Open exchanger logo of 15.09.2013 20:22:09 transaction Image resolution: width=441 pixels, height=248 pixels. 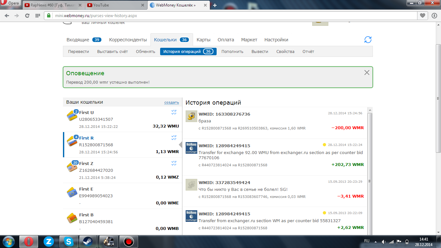click(191, 216)
